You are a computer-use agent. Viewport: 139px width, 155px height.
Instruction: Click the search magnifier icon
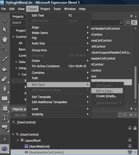[x=121, y=23]
